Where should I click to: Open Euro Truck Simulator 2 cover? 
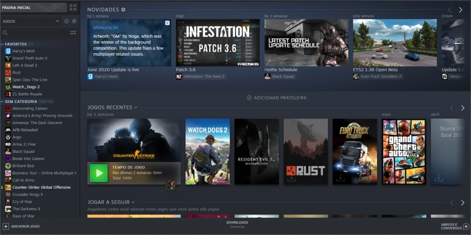tap(355, 151)
